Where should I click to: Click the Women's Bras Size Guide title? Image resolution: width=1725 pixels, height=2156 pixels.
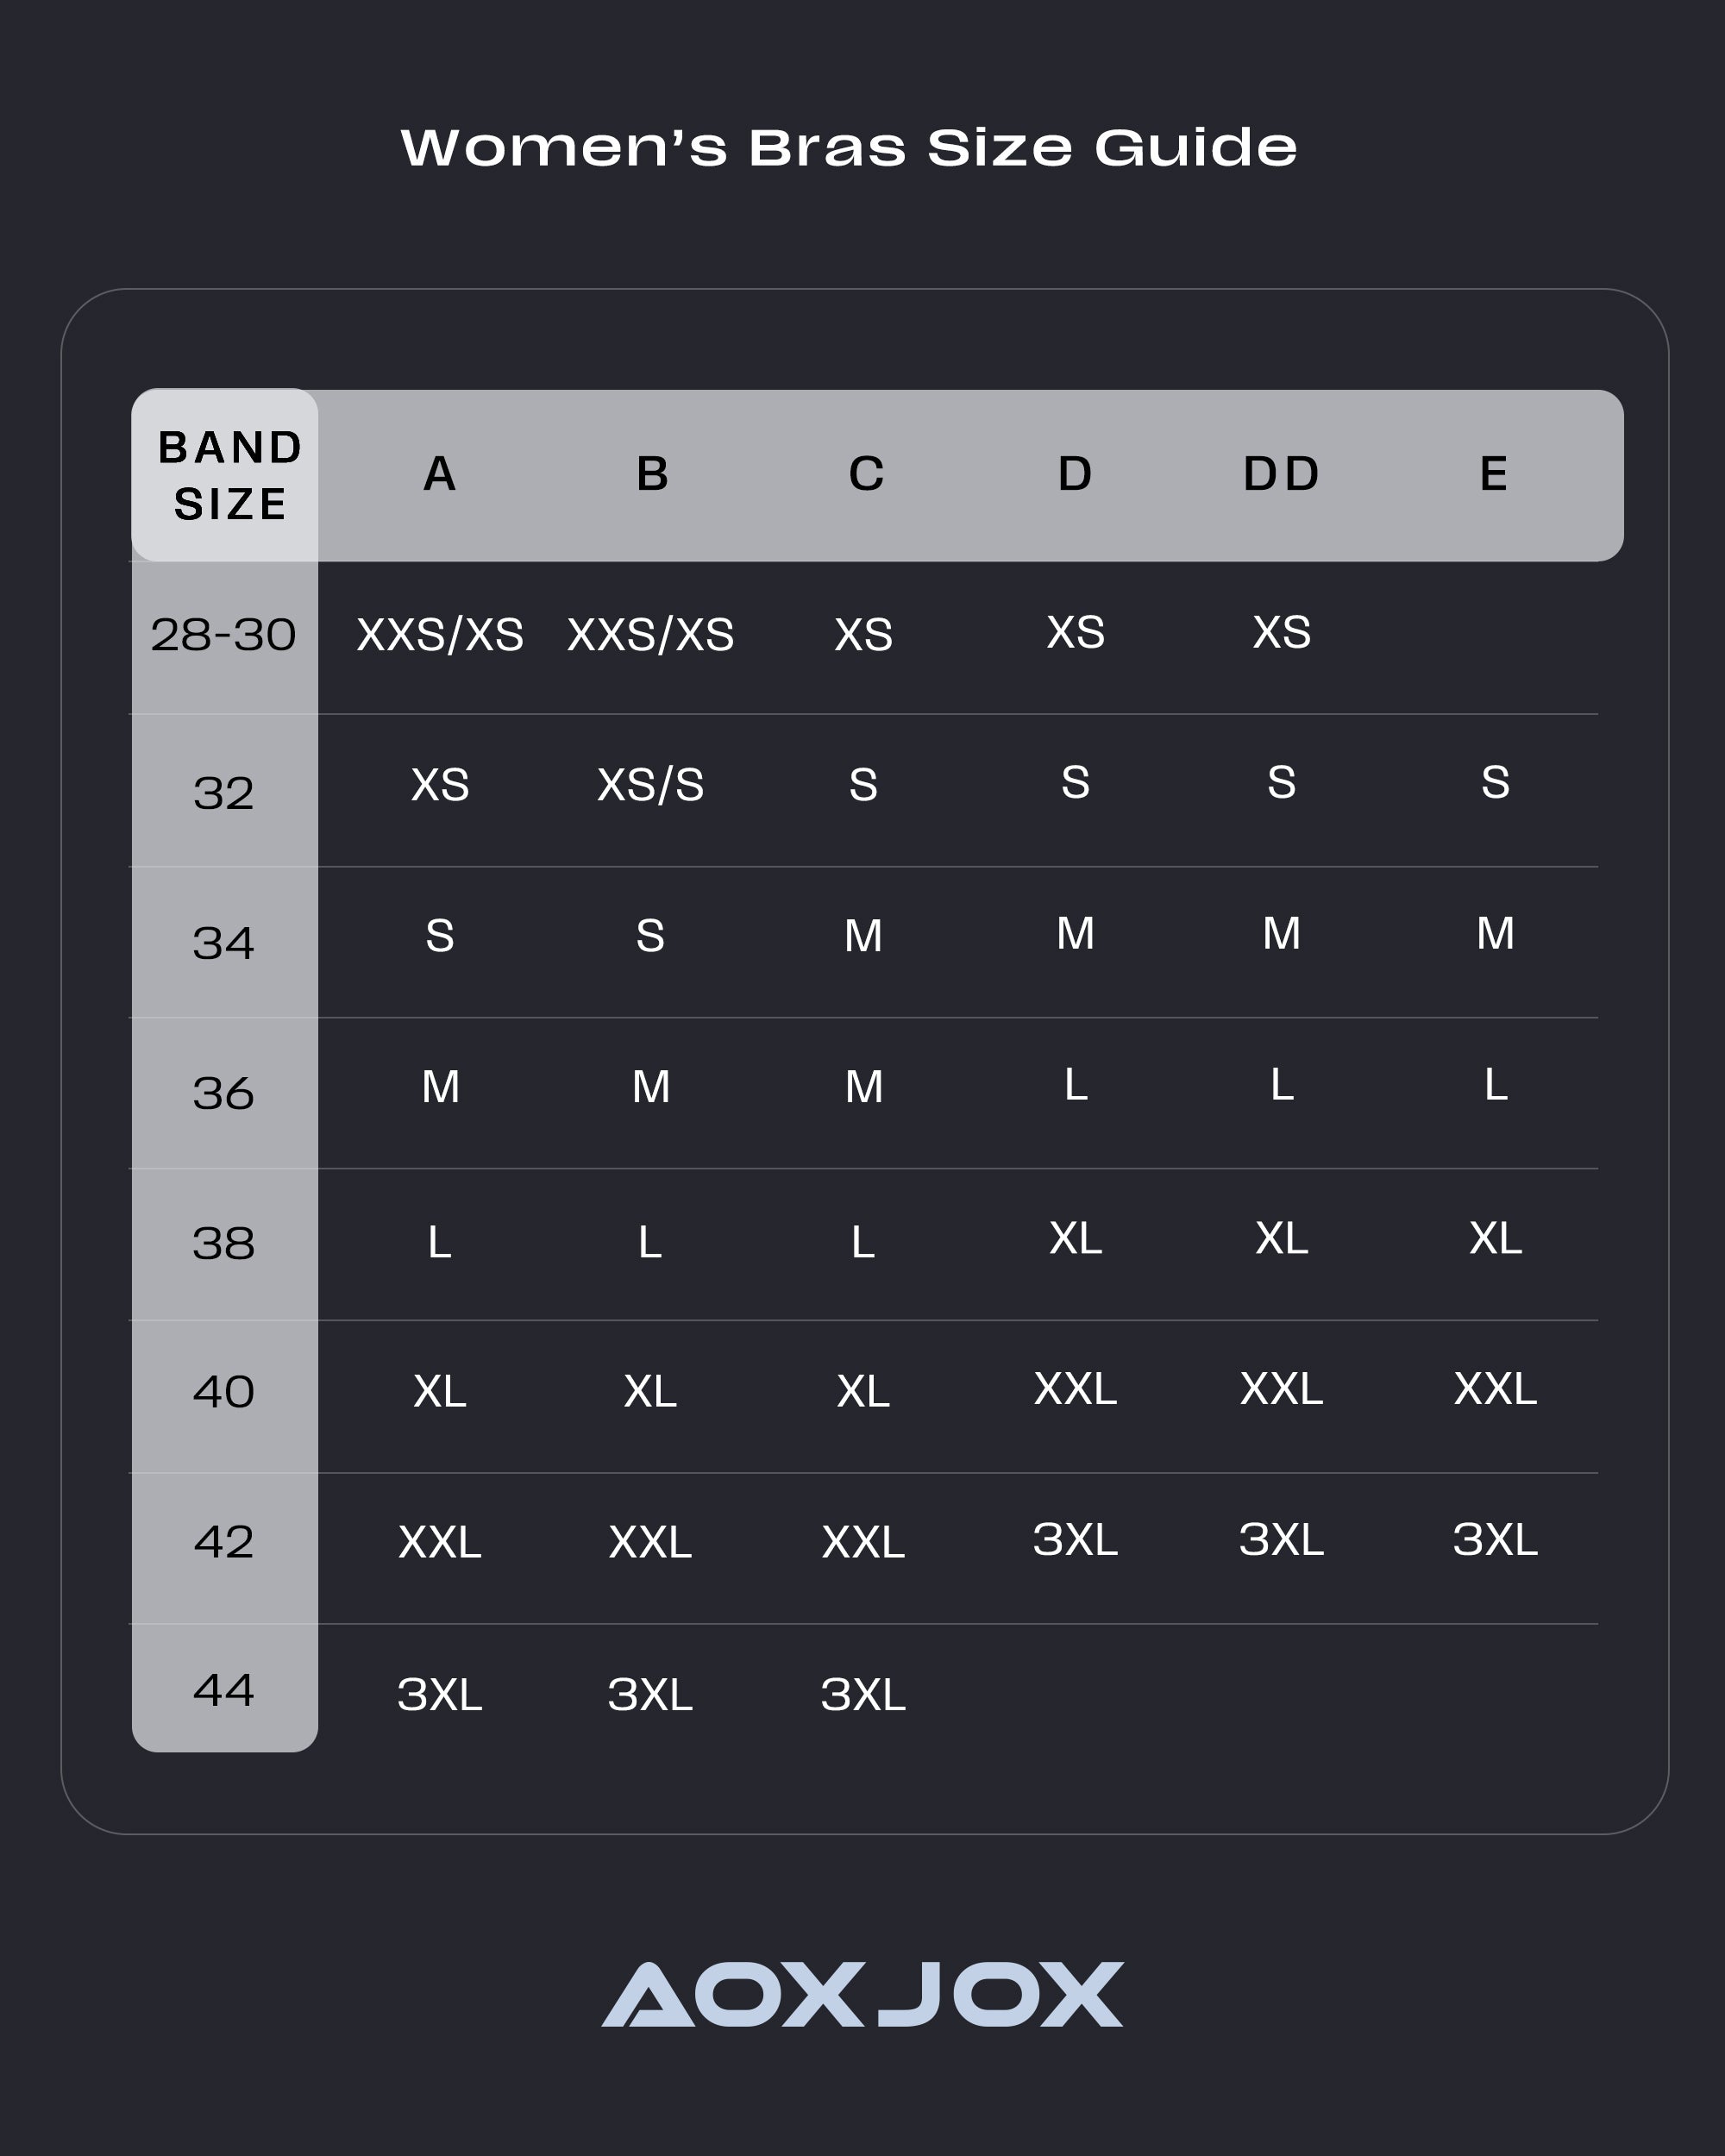click(x=849, y=148)
